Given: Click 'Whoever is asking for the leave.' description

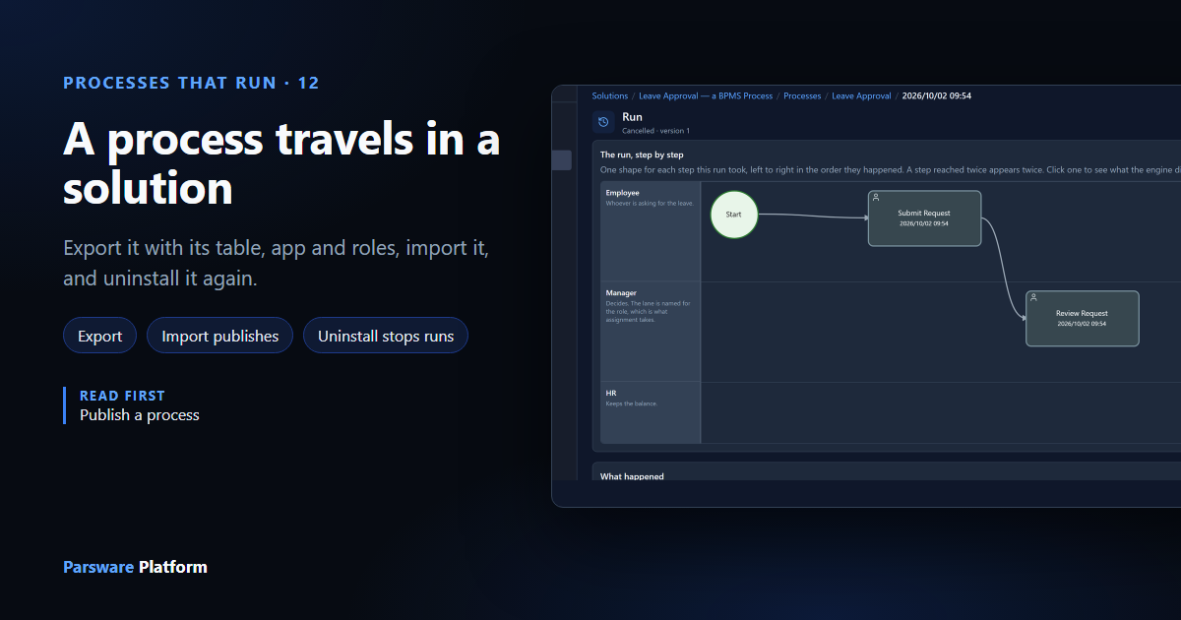Looking at the screenshot, I should pos(650,204).
